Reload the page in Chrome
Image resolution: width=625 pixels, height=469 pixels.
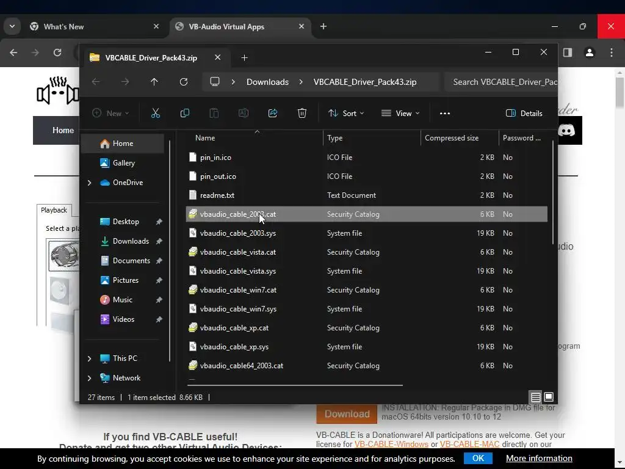click(57, 53)
